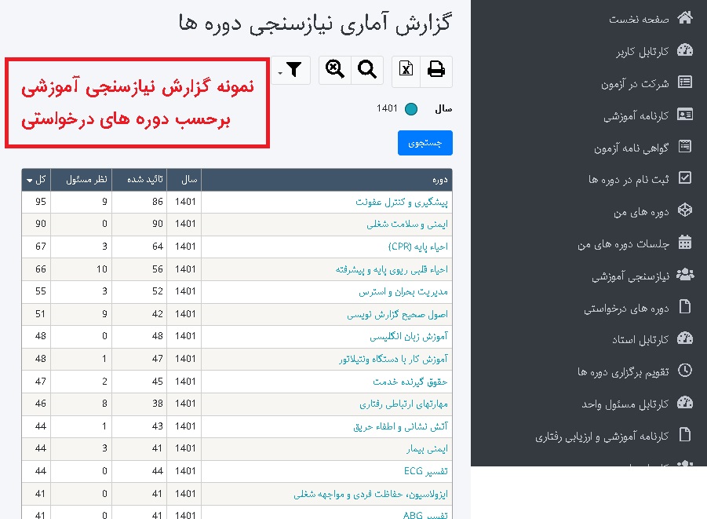Open course link پیشگیری و کنترل عفونت
The image size is (707, 519).
pos(401,203)
